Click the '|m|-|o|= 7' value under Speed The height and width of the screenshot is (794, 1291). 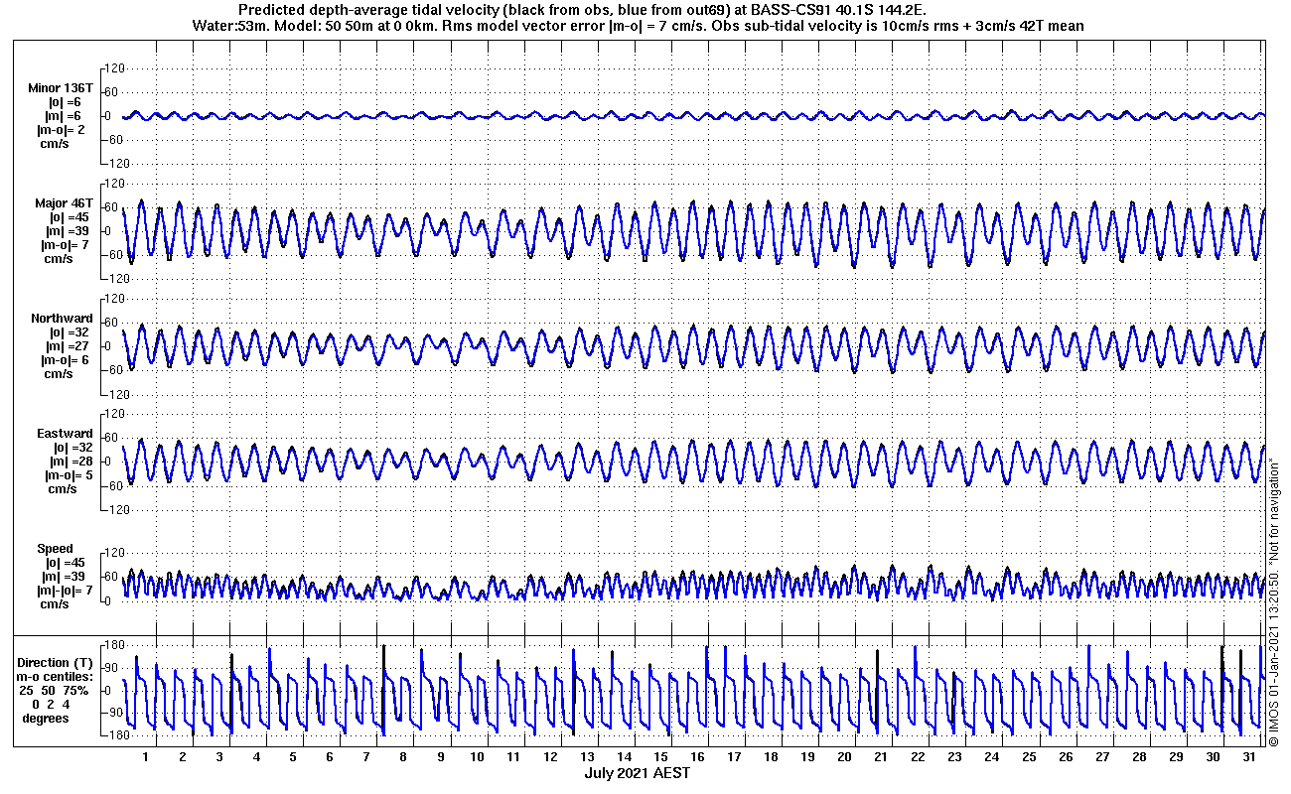point(66,591)
